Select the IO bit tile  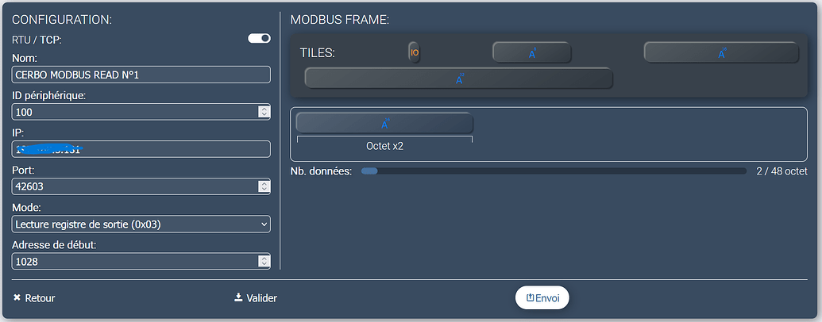point(414,52)
